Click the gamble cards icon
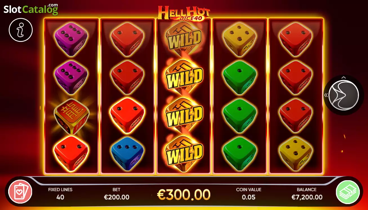This screenshot has width=368, height=210. [20, 192]
